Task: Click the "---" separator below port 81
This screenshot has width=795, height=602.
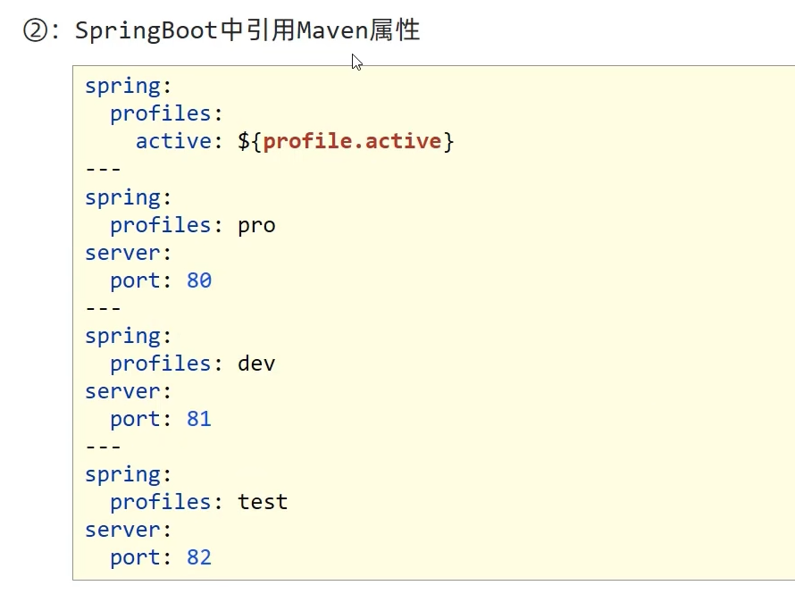Action: [103, 447]
